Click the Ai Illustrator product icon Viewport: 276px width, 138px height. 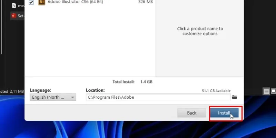click(42, 2)
